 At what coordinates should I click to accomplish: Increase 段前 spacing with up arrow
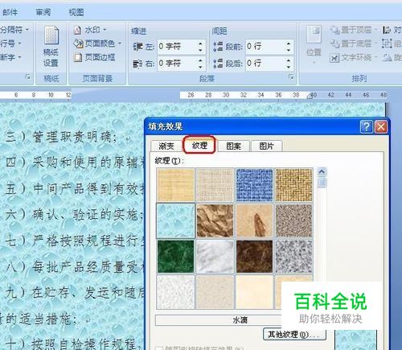pos(289,43)
